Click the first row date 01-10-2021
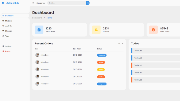This screenshot has width=180, height=101. [77, 55]
